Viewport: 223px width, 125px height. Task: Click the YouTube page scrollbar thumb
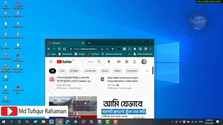click(x=153, y=70)
